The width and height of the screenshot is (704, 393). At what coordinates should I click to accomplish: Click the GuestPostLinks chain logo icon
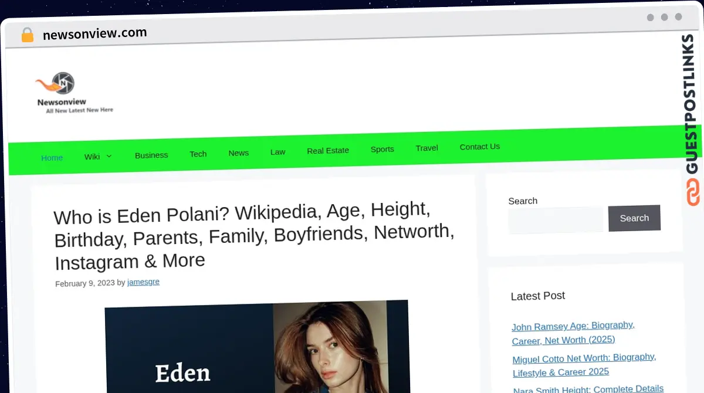pos(693,192)
